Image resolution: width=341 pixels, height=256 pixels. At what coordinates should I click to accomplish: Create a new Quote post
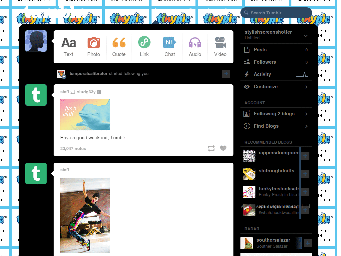coord(119,47)
